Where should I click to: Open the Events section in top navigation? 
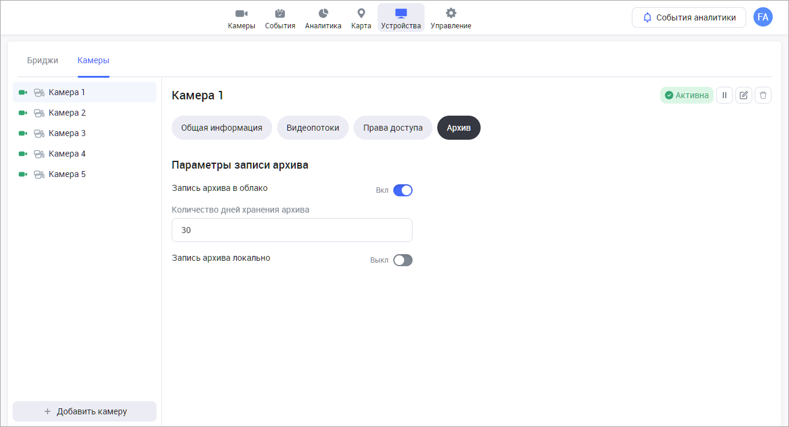tap(280, 18)
